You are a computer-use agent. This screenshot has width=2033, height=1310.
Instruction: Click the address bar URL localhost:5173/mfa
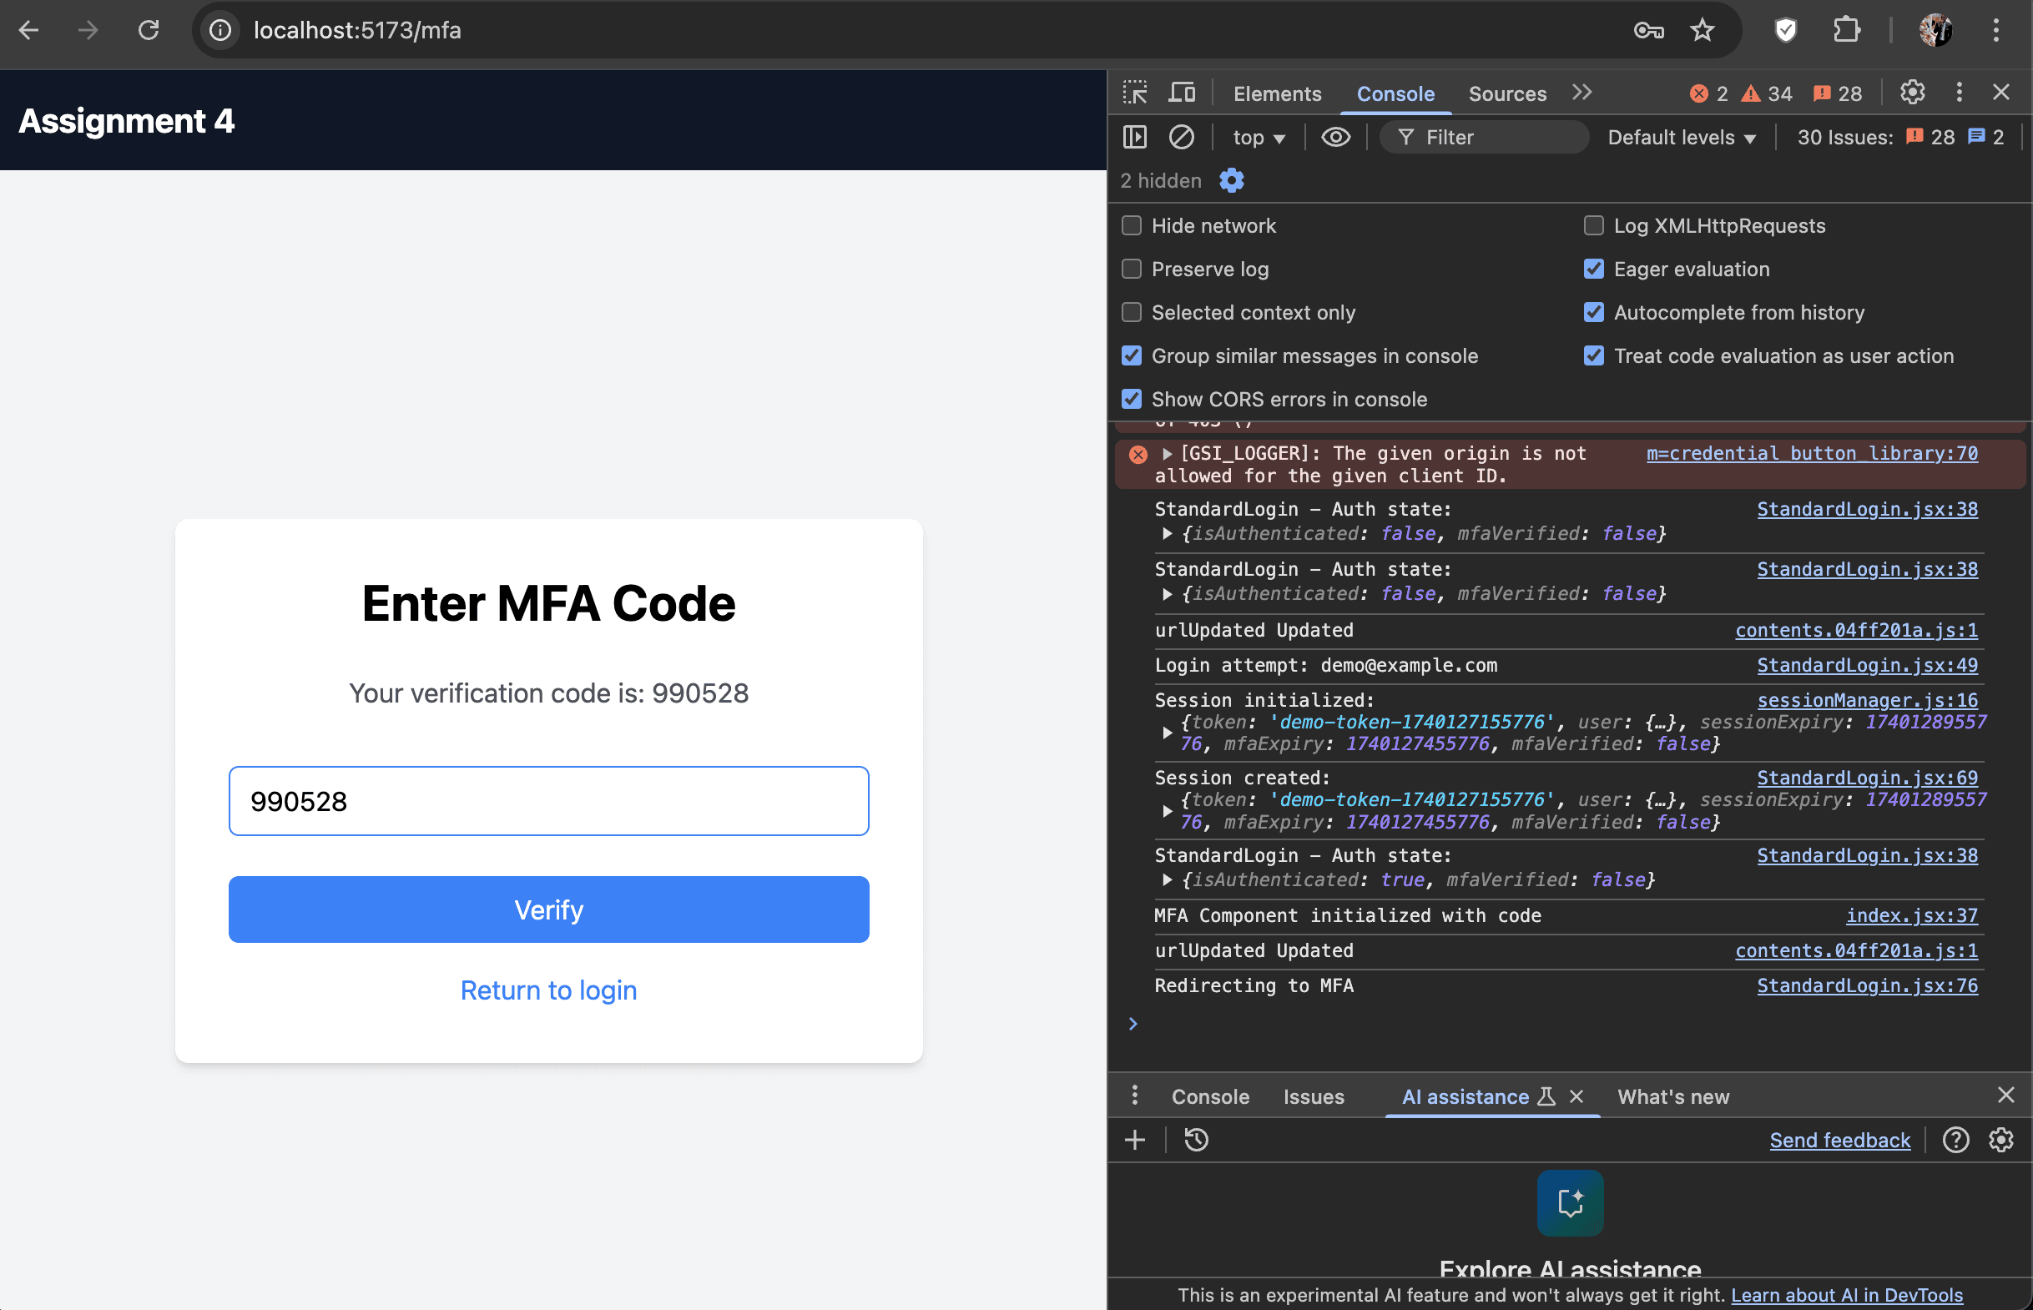[x=357, y=31]
